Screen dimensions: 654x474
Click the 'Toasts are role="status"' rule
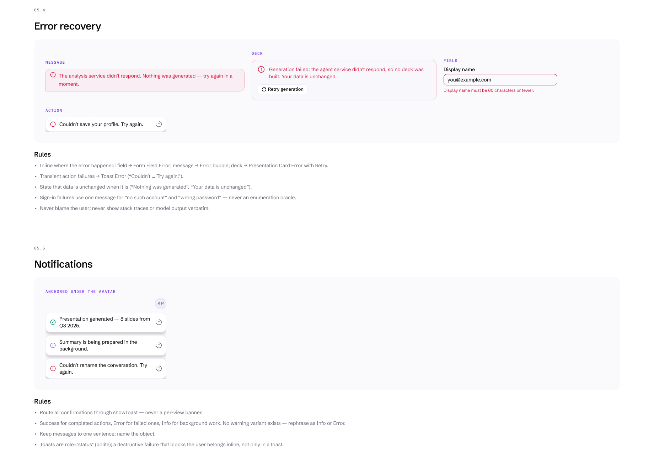tap(162, 445)
